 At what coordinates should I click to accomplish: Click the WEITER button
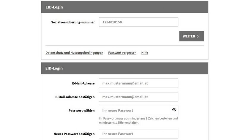pos(192,36)
